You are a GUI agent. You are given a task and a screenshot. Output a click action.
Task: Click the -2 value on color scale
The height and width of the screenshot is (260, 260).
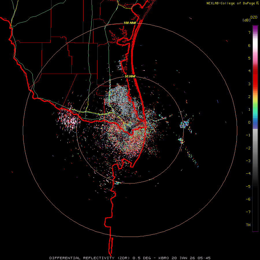[248, 148]
